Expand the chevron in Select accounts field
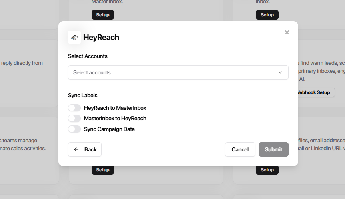345x199 pixels. coord(280,72)
